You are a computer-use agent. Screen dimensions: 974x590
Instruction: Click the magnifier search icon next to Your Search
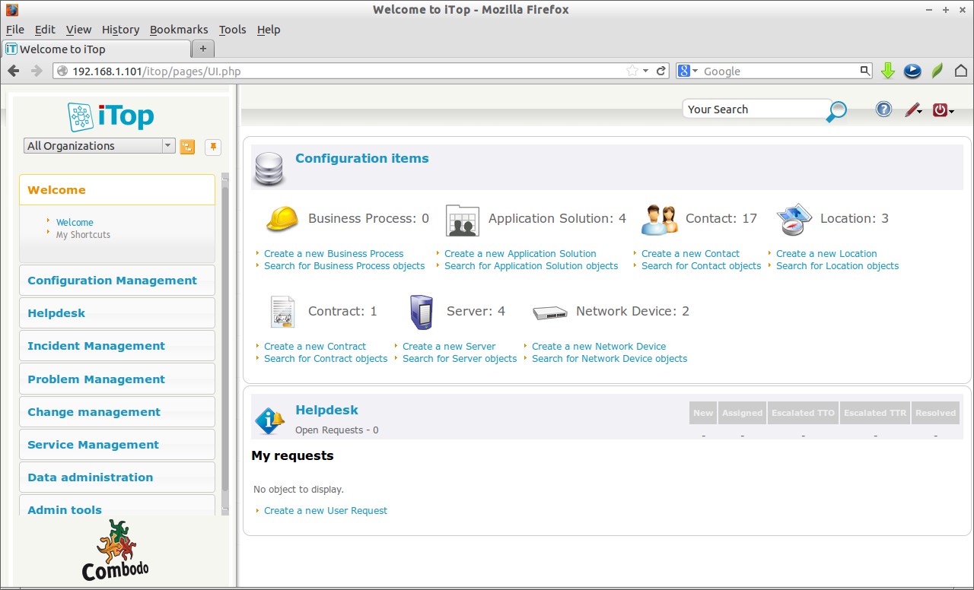836,111
